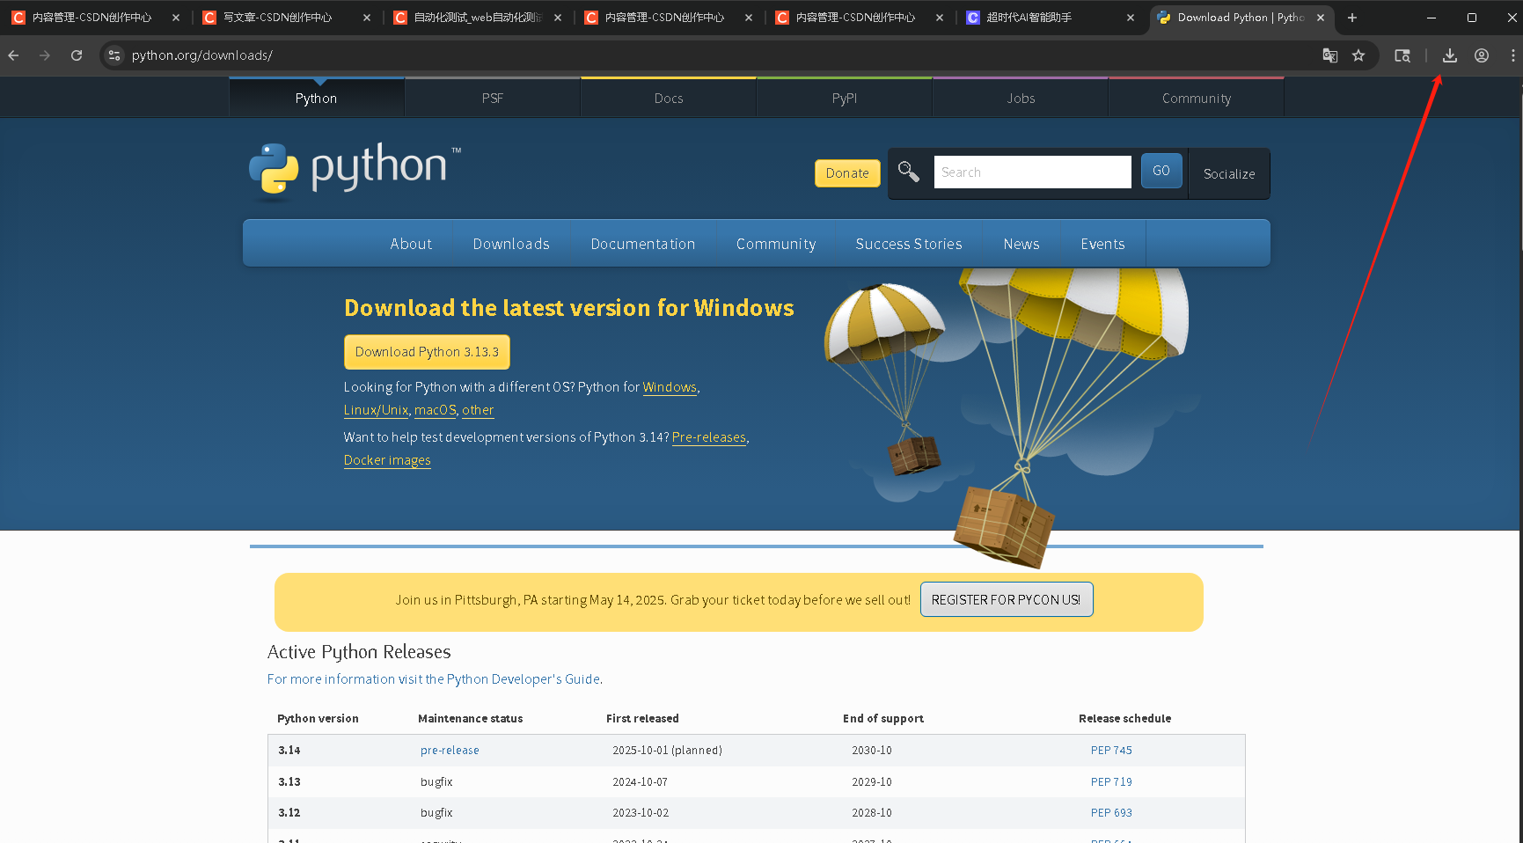Click the Donate button
The image size is (1523, 843).
(847, 173)
